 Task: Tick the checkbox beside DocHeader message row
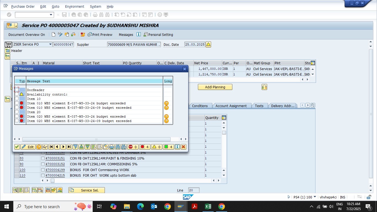(x=17, y=90)
